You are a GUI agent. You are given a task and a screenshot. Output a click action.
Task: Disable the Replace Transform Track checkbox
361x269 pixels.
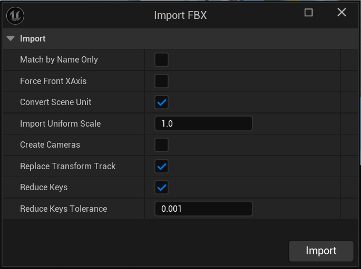coord(161,166)
